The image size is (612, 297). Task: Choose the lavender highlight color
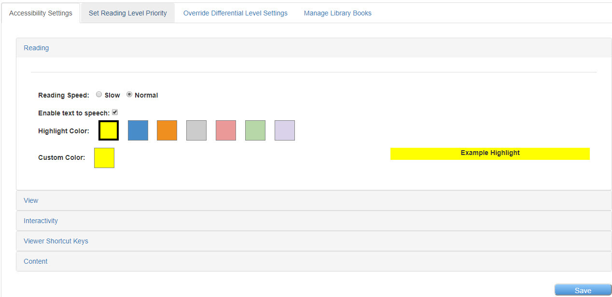coord(285,130)
